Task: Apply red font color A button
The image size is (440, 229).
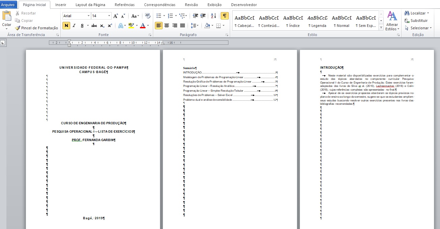Action: [143, 26]
